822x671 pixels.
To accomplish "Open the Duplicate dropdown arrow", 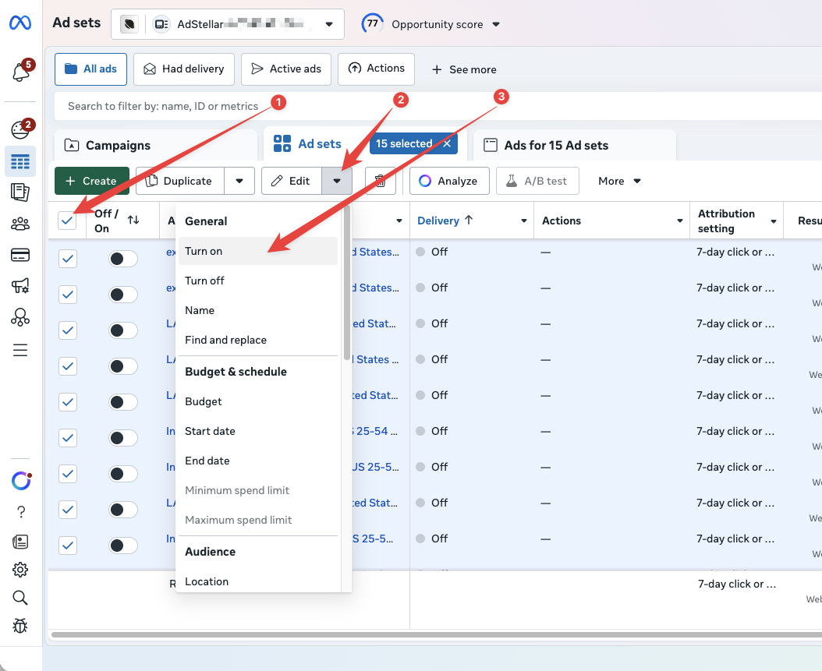I will [239, 182].
